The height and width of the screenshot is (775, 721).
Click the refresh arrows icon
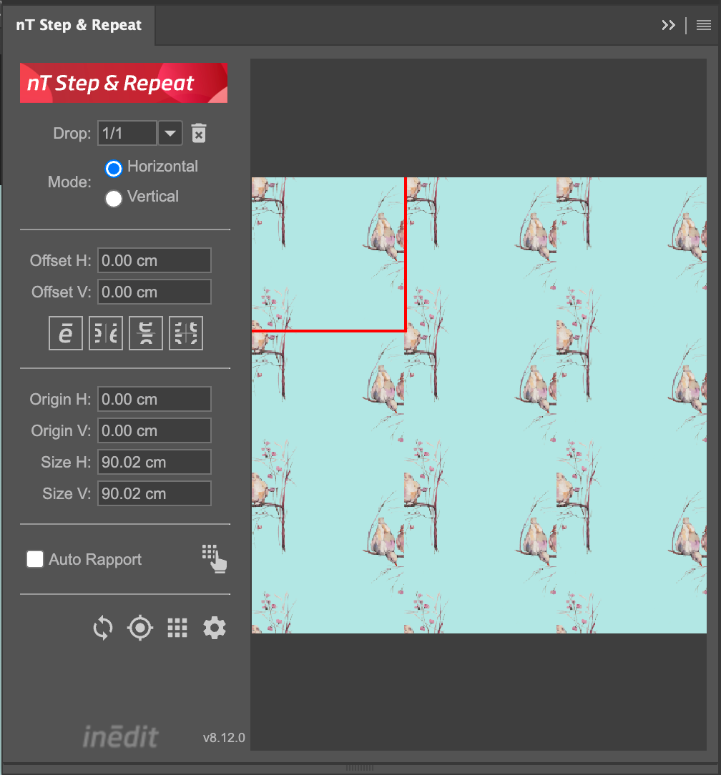click(103, 628)
